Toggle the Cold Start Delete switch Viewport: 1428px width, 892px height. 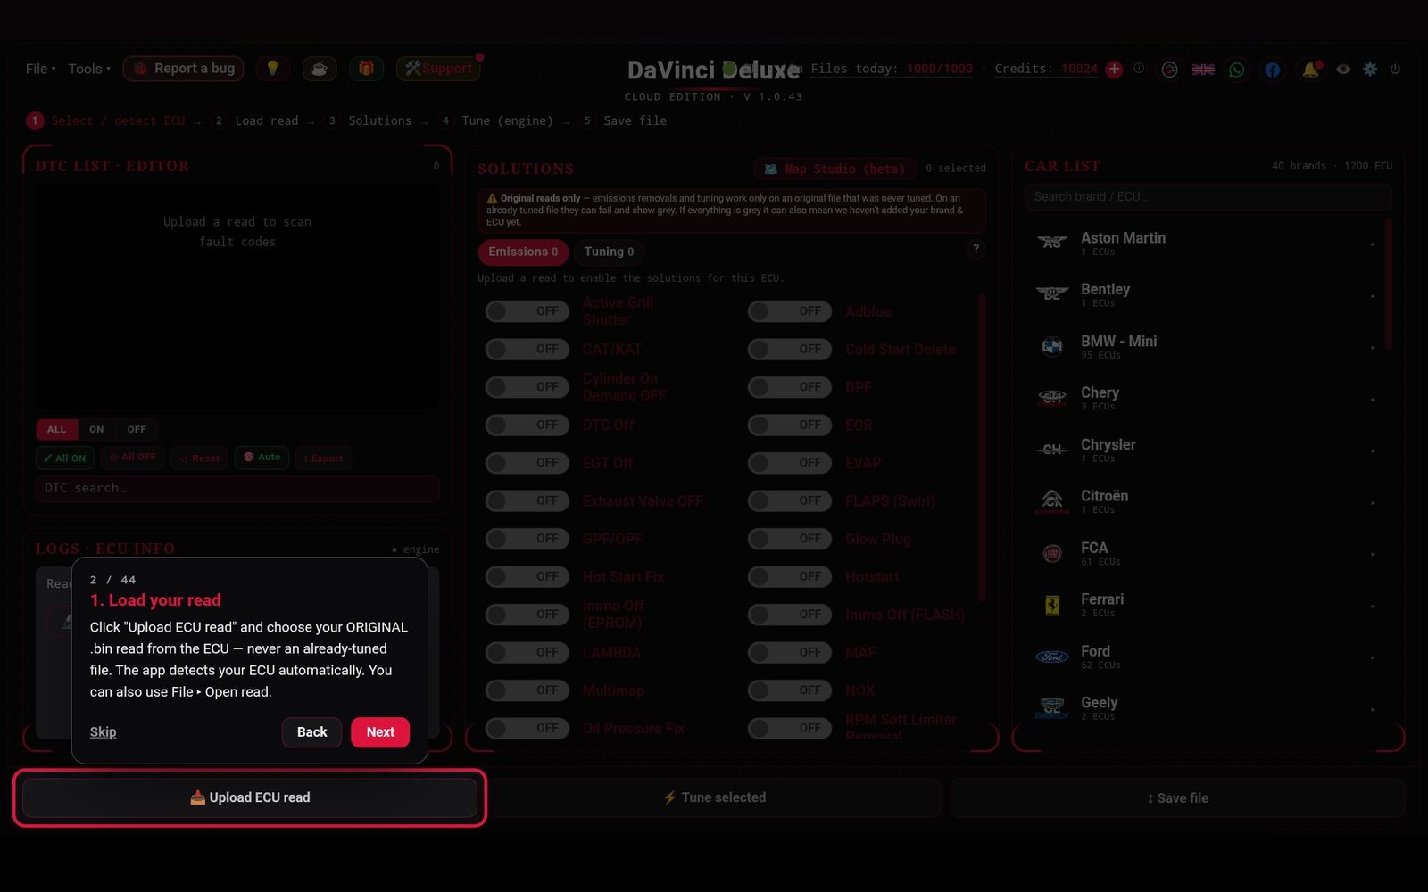click(x=790, y=349)
